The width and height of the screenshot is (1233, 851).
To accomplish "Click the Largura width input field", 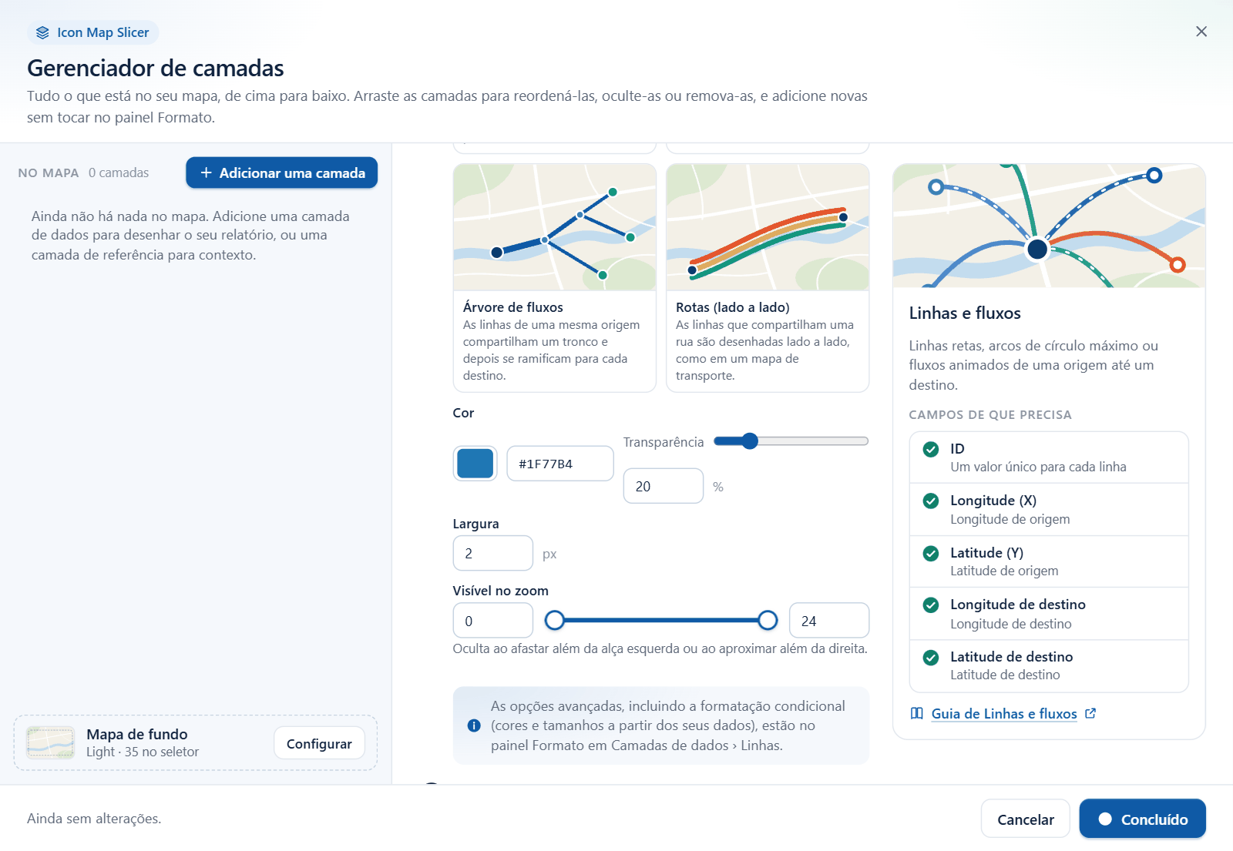I will tap(493, 553).
